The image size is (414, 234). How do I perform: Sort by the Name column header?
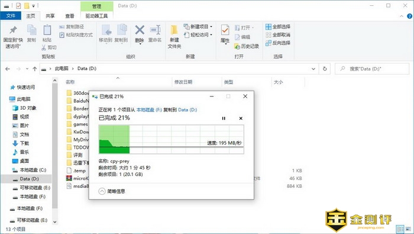tap(70, 82)
